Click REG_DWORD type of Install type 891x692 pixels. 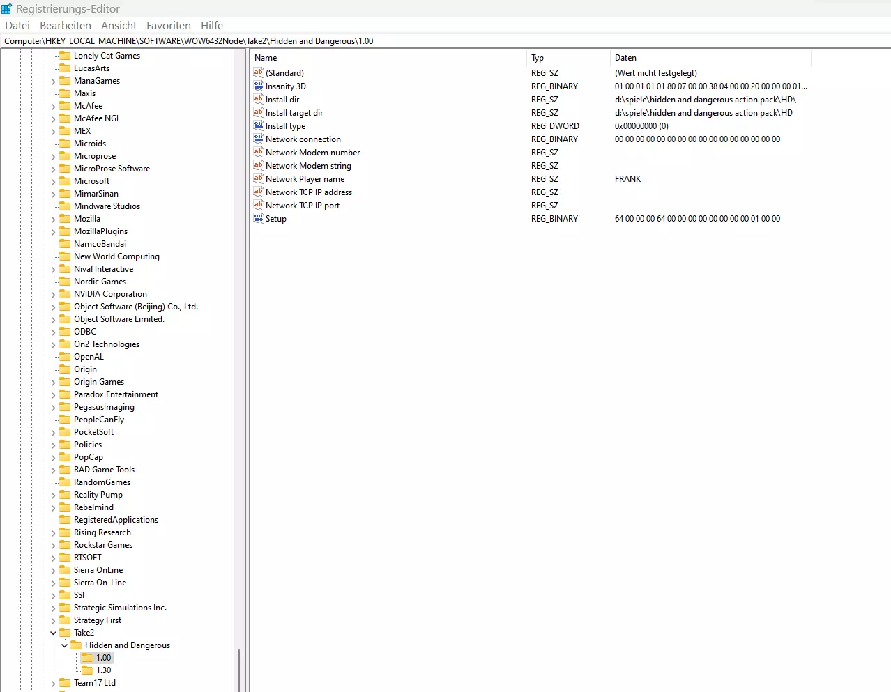(x=555, y=125)
